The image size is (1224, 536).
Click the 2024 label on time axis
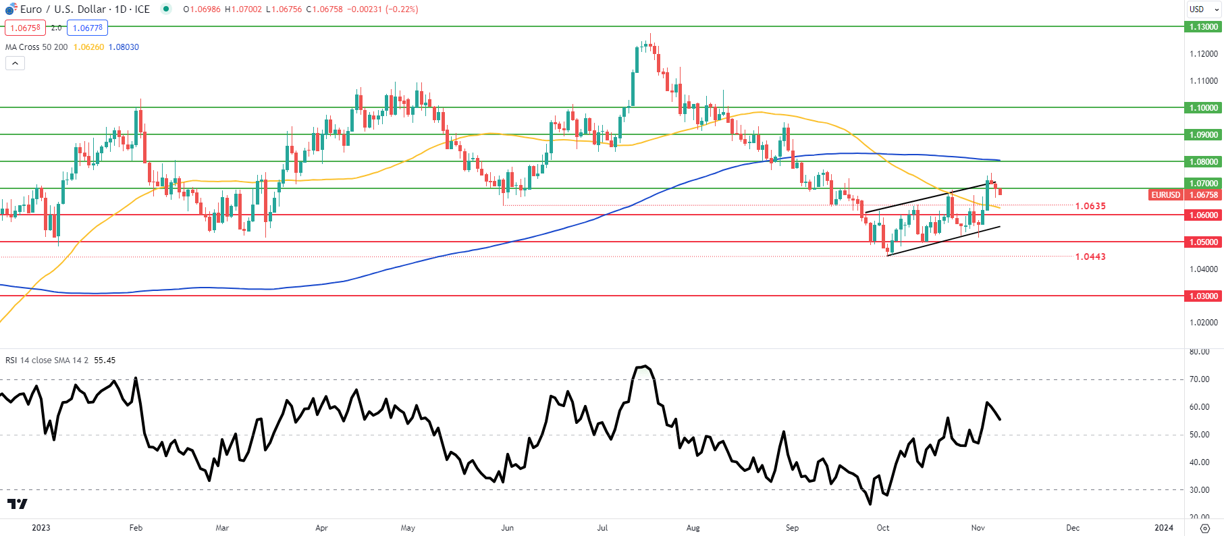click(1164, 528)
